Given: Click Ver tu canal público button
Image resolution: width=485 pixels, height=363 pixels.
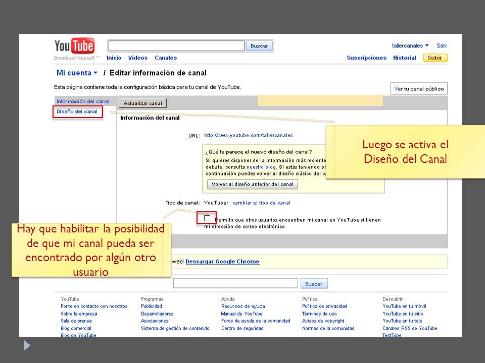Looking at the screenshot, I should tap(419, 89).
